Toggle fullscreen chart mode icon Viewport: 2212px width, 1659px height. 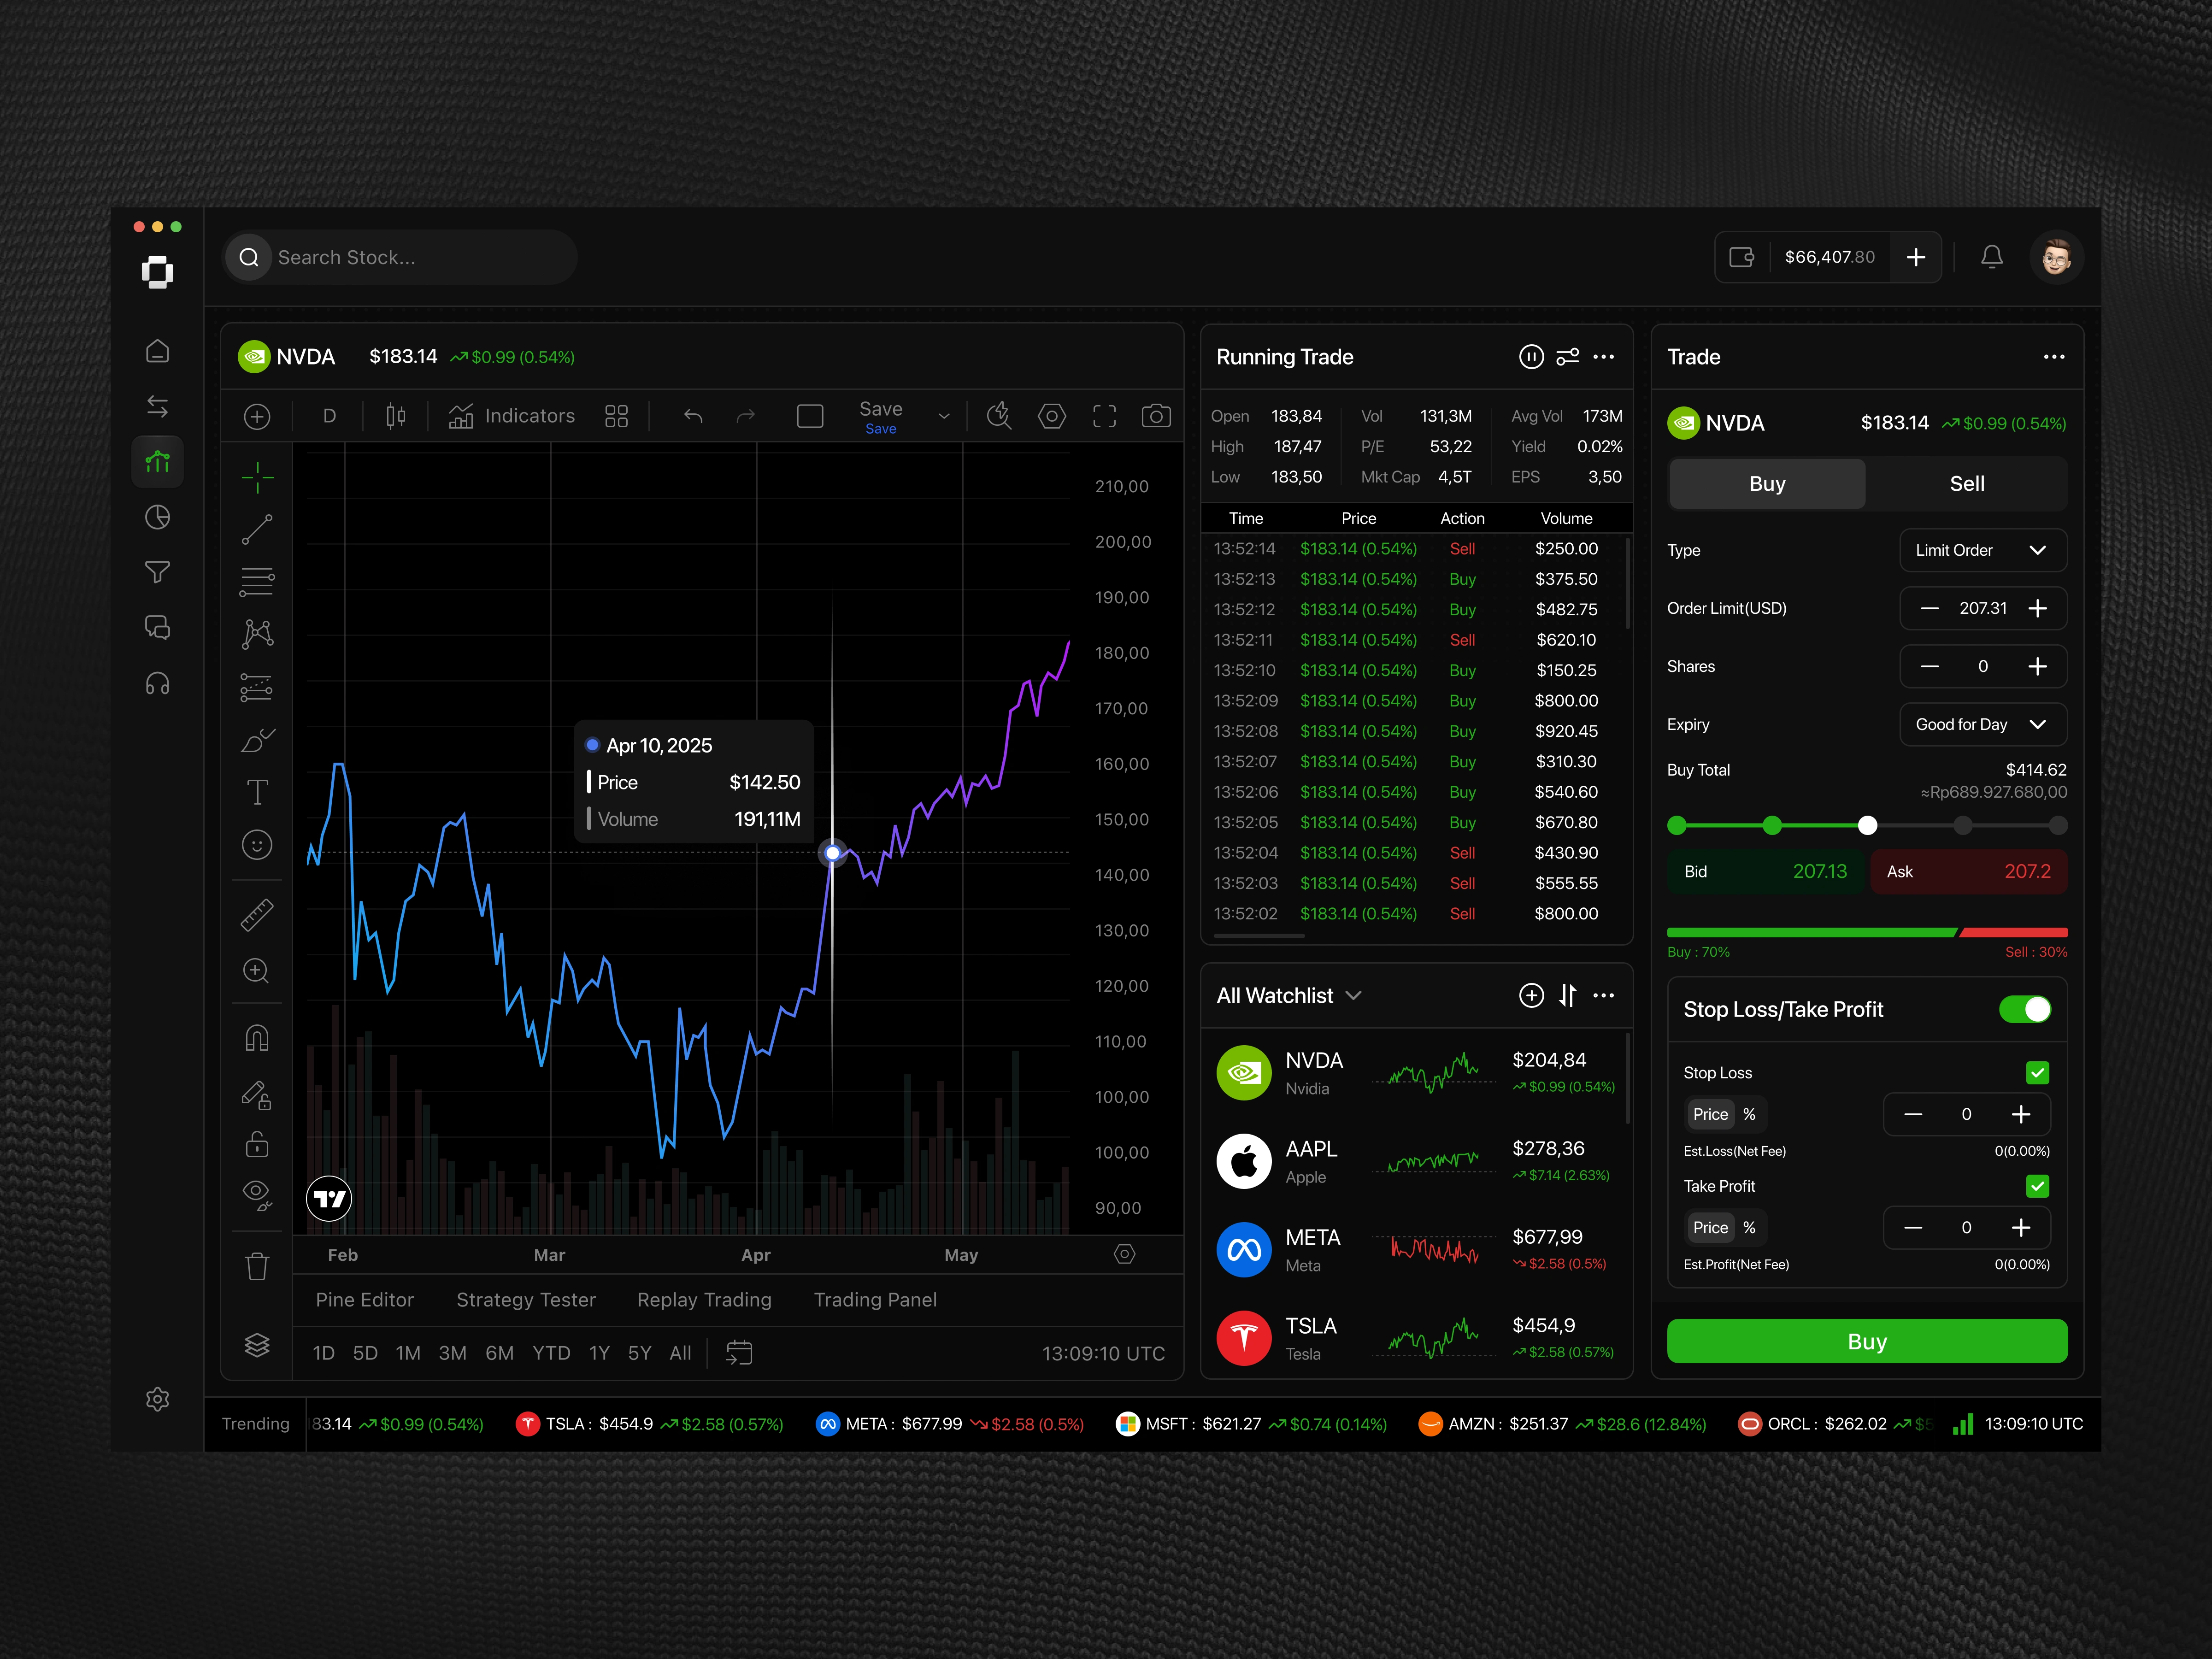(x=1104, y=416)
